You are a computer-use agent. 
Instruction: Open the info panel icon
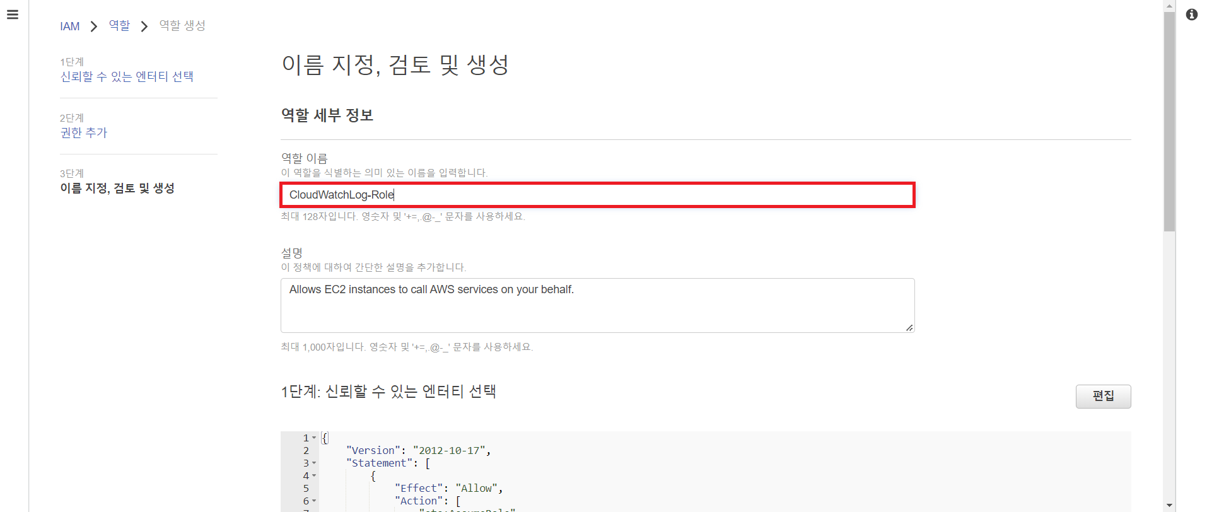1191,15
